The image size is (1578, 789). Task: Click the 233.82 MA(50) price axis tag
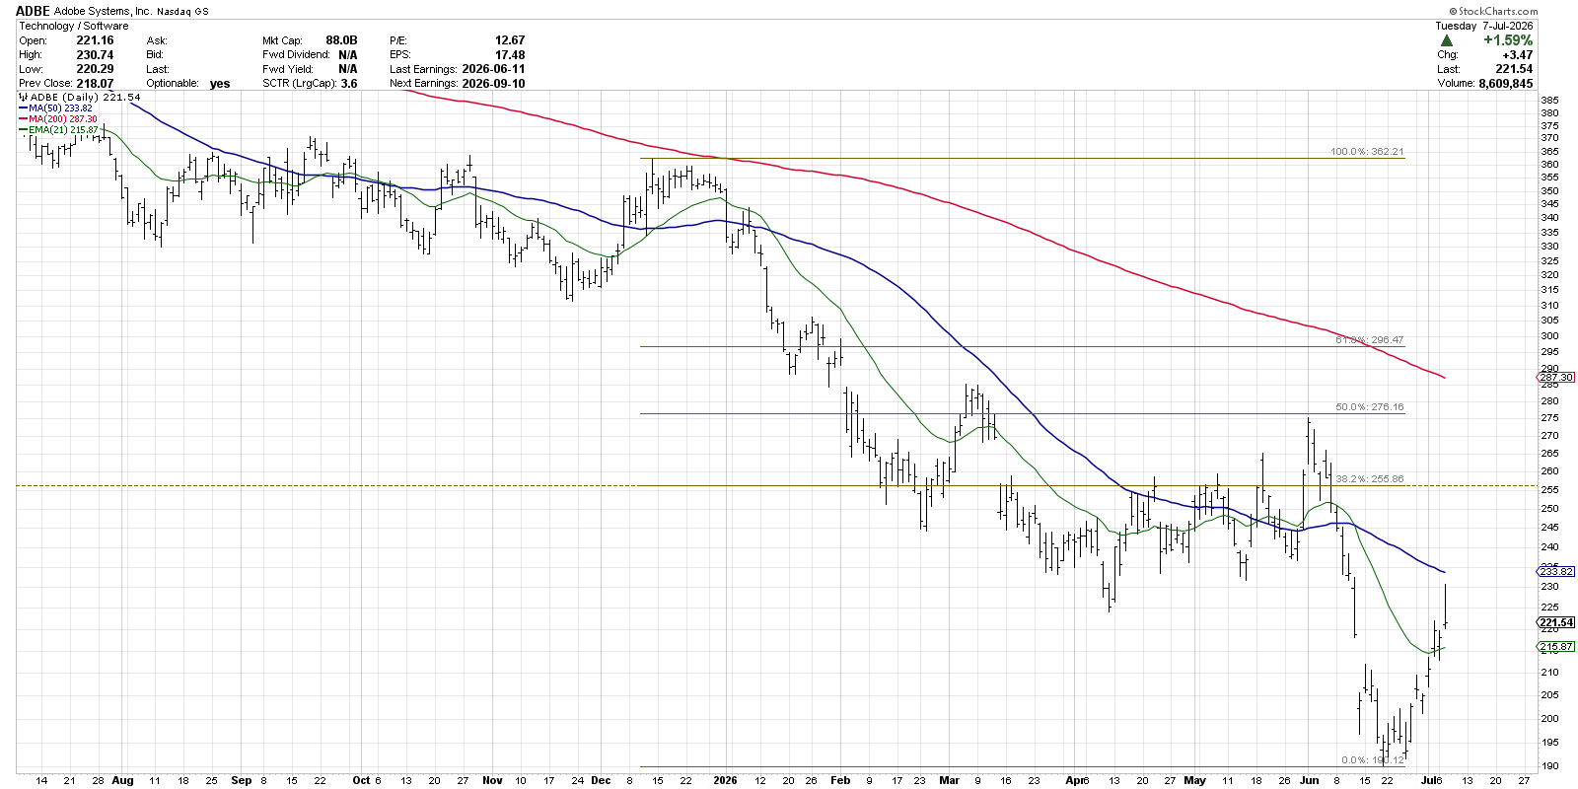(1556, 572)
